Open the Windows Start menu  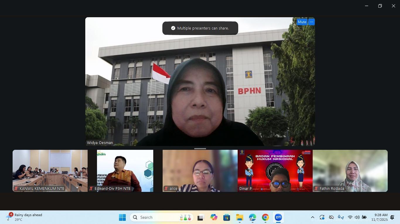[122, 217]
